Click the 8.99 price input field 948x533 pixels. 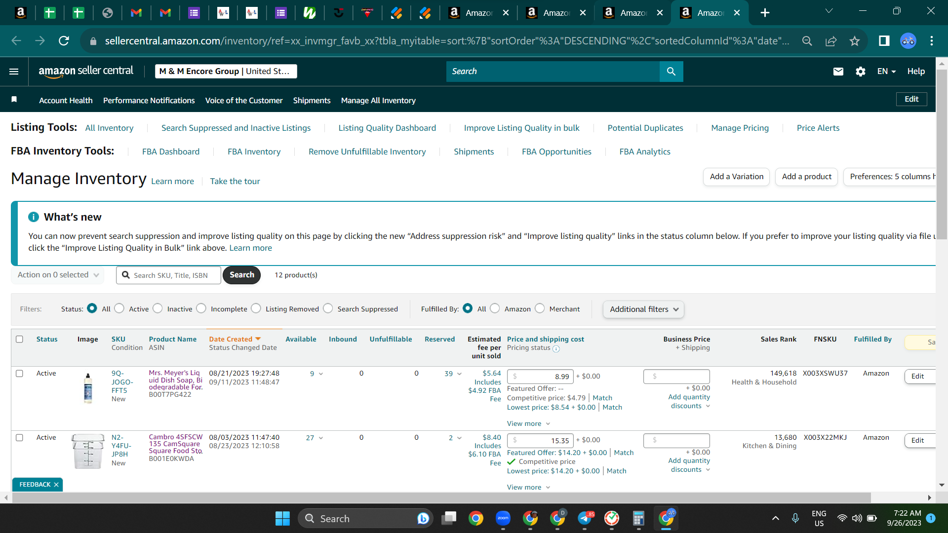tap(540, 377)
